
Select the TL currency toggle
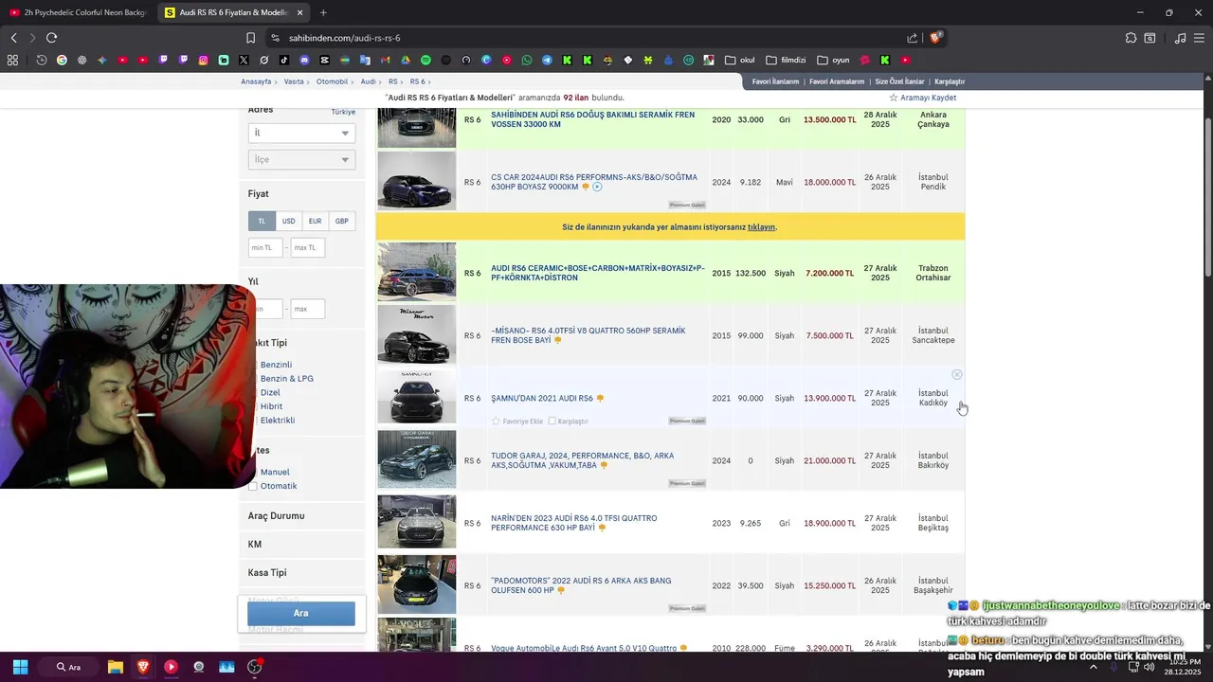click(262, 221)
